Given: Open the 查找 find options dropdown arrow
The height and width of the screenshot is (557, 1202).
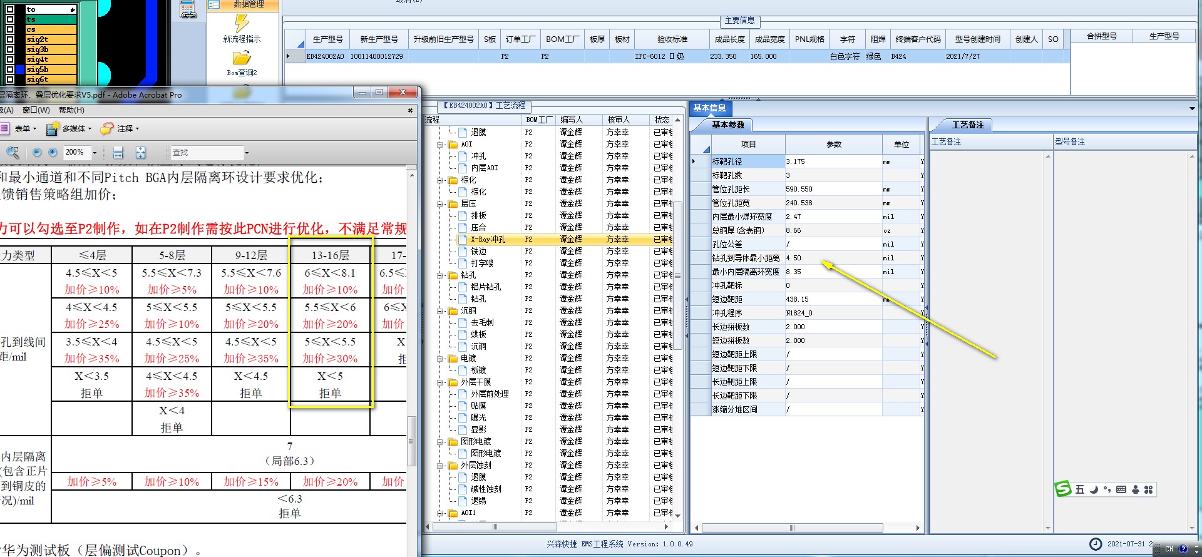Looking at the screenshot, I should pos(247,153).
